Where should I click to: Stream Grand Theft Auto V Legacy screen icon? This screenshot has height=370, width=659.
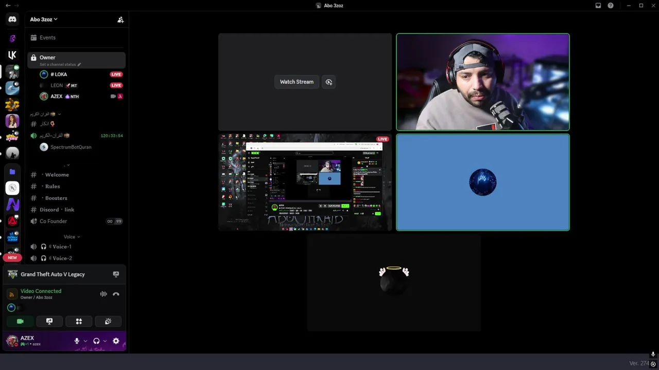click(116, 274)
